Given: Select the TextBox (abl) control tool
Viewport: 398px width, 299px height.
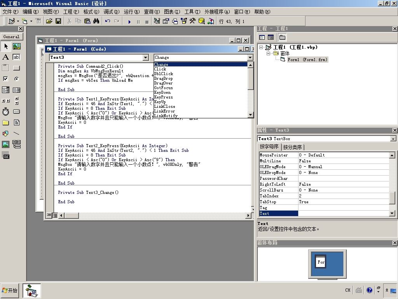Looking at the screenshot, I should pyautogui.click(x=16, y=57).
